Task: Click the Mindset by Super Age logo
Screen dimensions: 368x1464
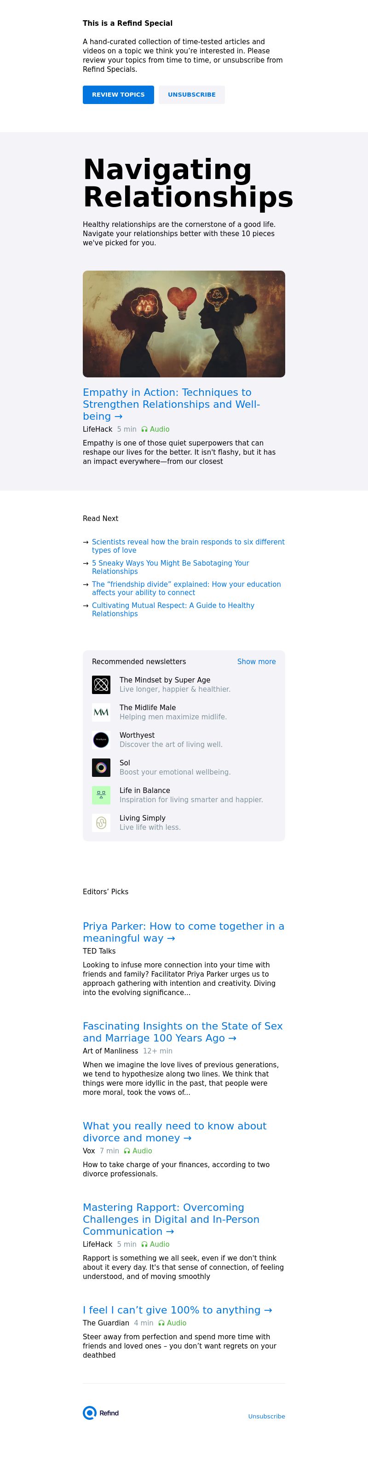Action: [101, 684]
